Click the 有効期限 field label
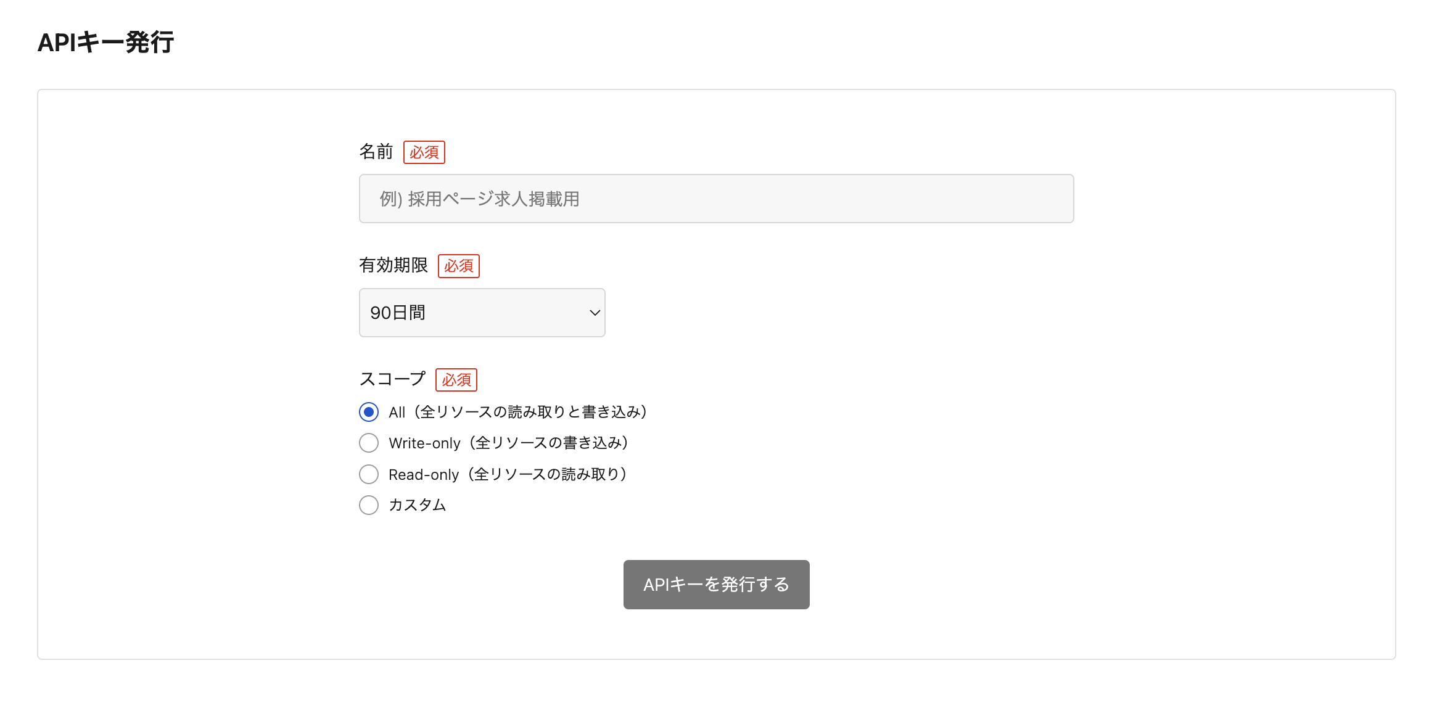Image resolution: width=1437 pixels, height=708 pixels. coord(393,265)
